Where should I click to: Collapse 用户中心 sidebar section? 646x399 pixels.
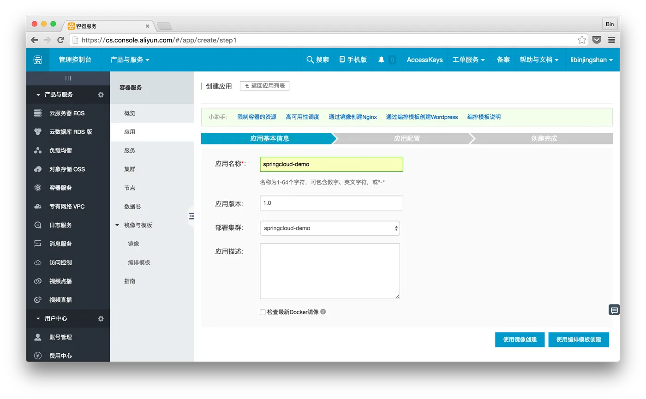tap(38, 319)
